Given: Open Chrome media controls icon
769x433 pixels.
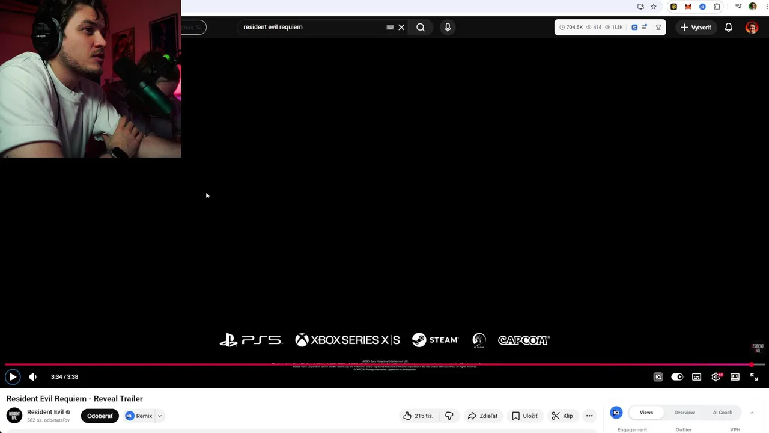Looking at the screenshot, I should 738,7.
